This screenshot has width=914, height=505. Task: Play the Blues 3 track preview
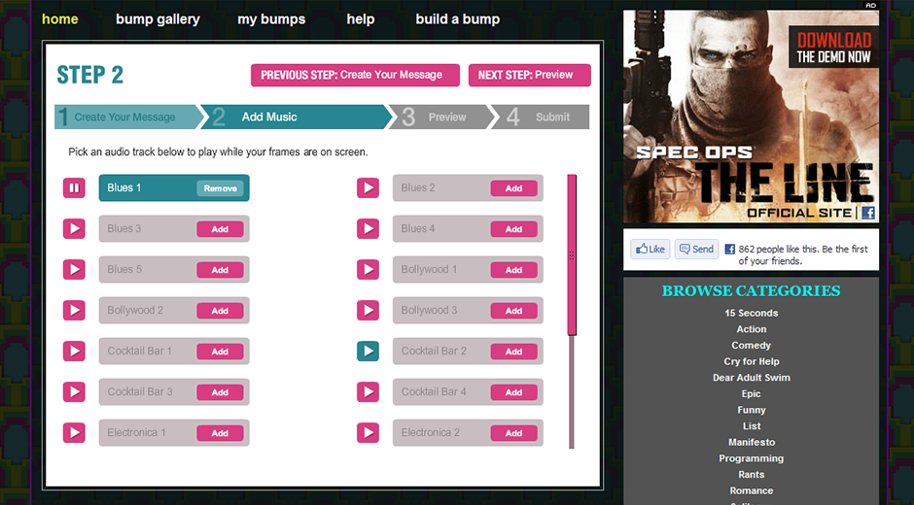75,229
